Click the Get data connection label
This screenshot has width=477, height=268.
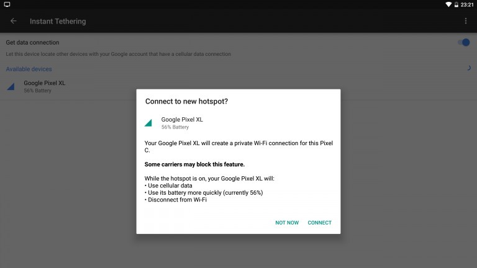[32, 42]
